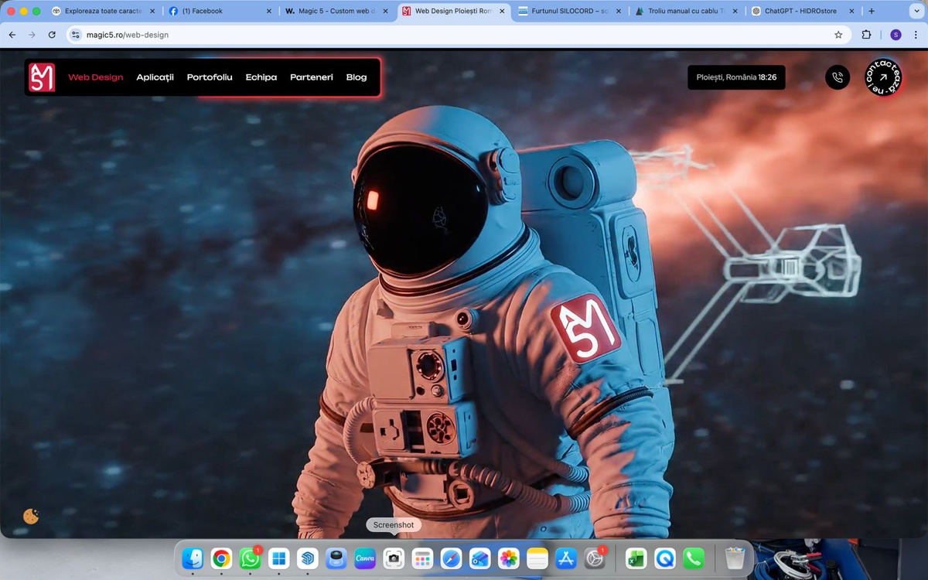928x580 pixels.
Task: Click the phone call icon
Action: 838,77
